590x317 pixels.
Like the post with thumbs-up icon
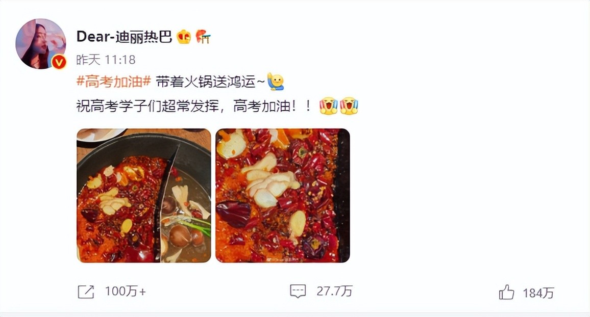tap(506, 292)
